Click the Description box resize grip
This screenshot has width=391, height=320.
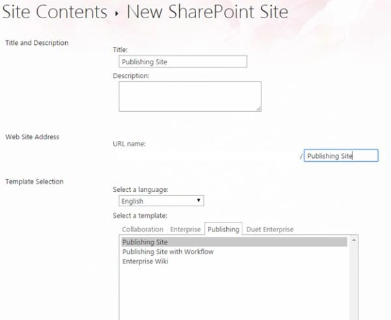[x=259, y=109]
